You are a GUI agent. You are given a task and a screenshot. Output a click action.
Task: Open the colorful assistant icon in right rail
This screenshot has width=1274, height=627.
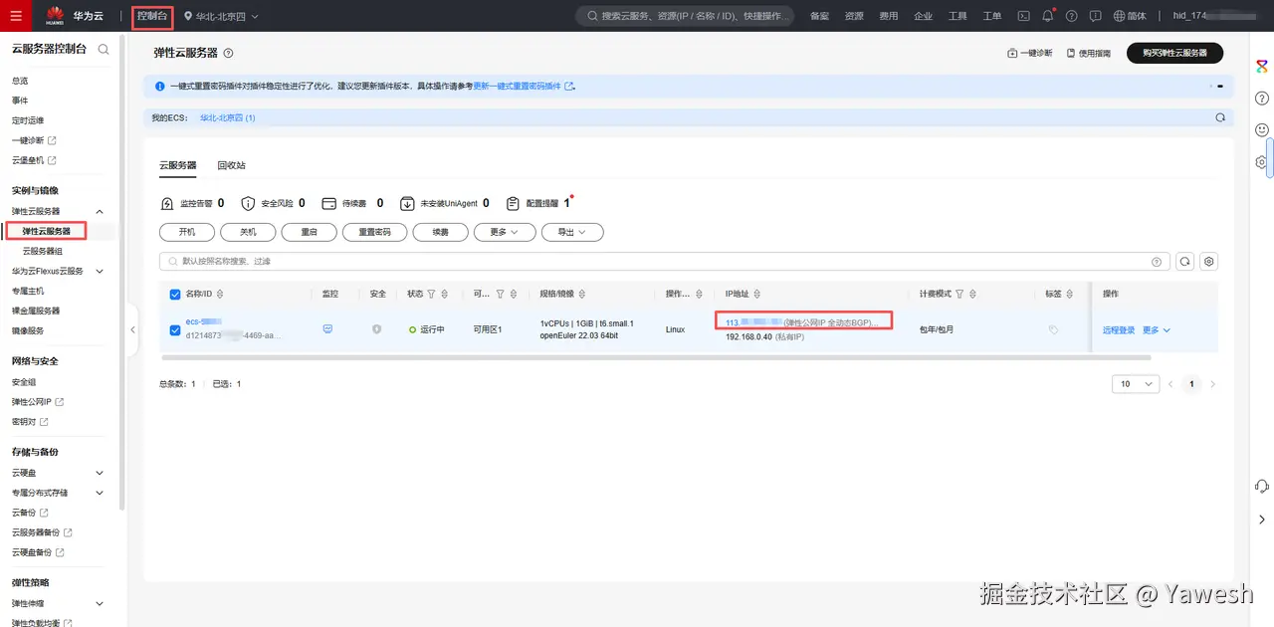1261,66
